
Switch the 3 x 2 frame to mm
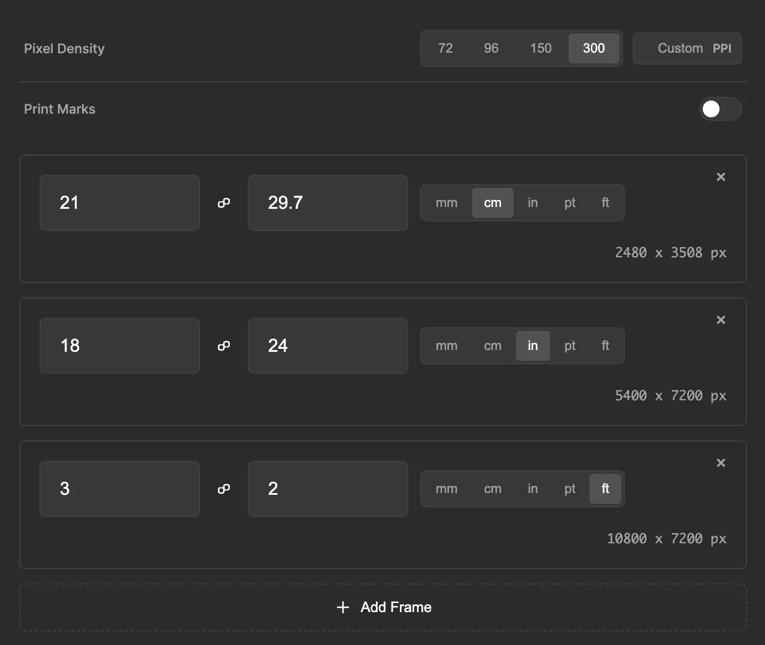point(447,489)
